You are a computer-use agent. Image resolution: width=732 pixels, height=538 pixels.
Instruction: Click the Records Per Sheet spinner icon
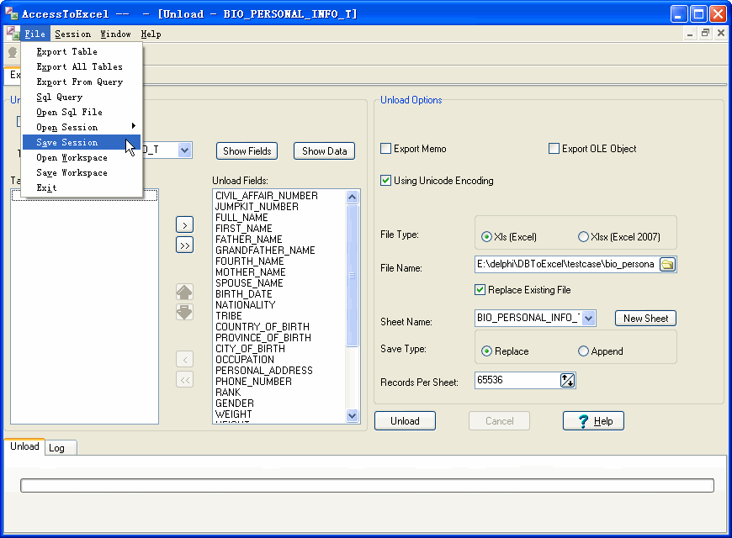(x=567, y=380)
